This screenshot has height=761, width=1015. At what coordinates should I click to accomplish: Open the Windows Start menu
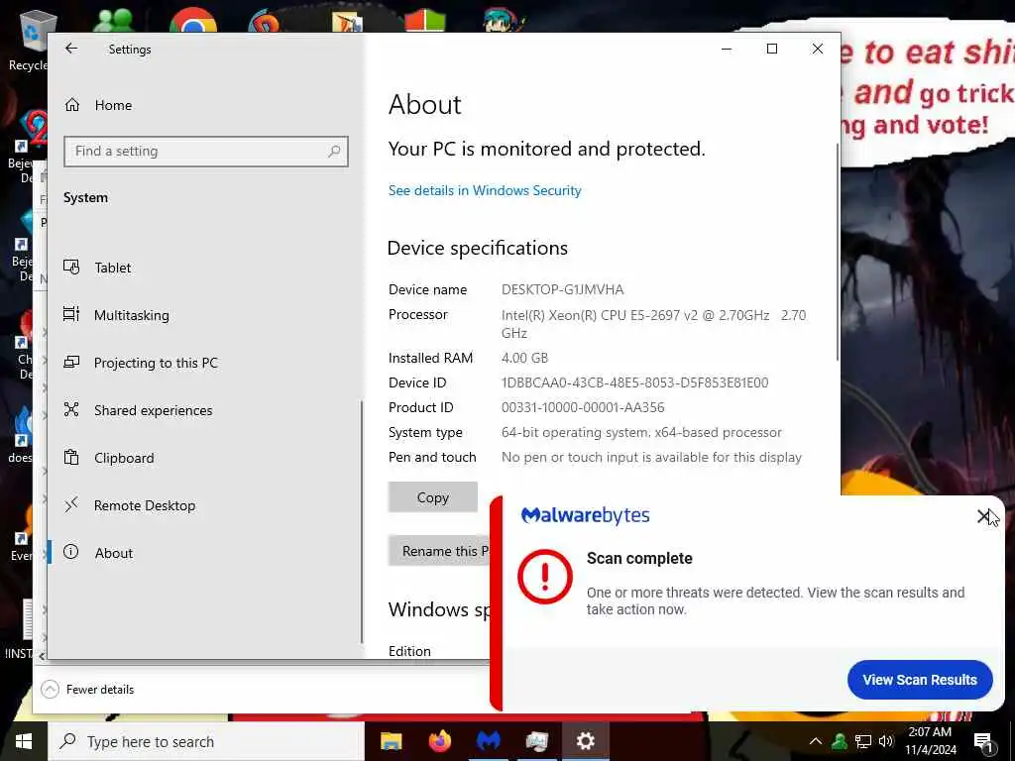click(x=24, y=741)
